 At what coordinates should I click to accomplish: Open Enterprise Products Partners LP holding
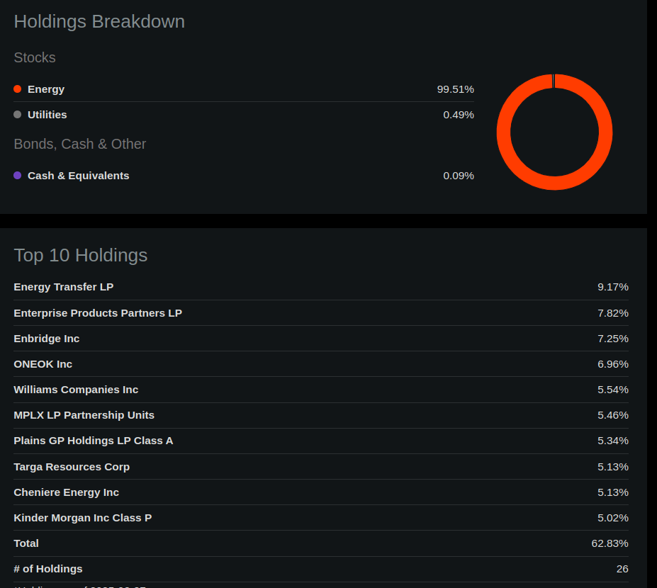[x=98, y=313]
